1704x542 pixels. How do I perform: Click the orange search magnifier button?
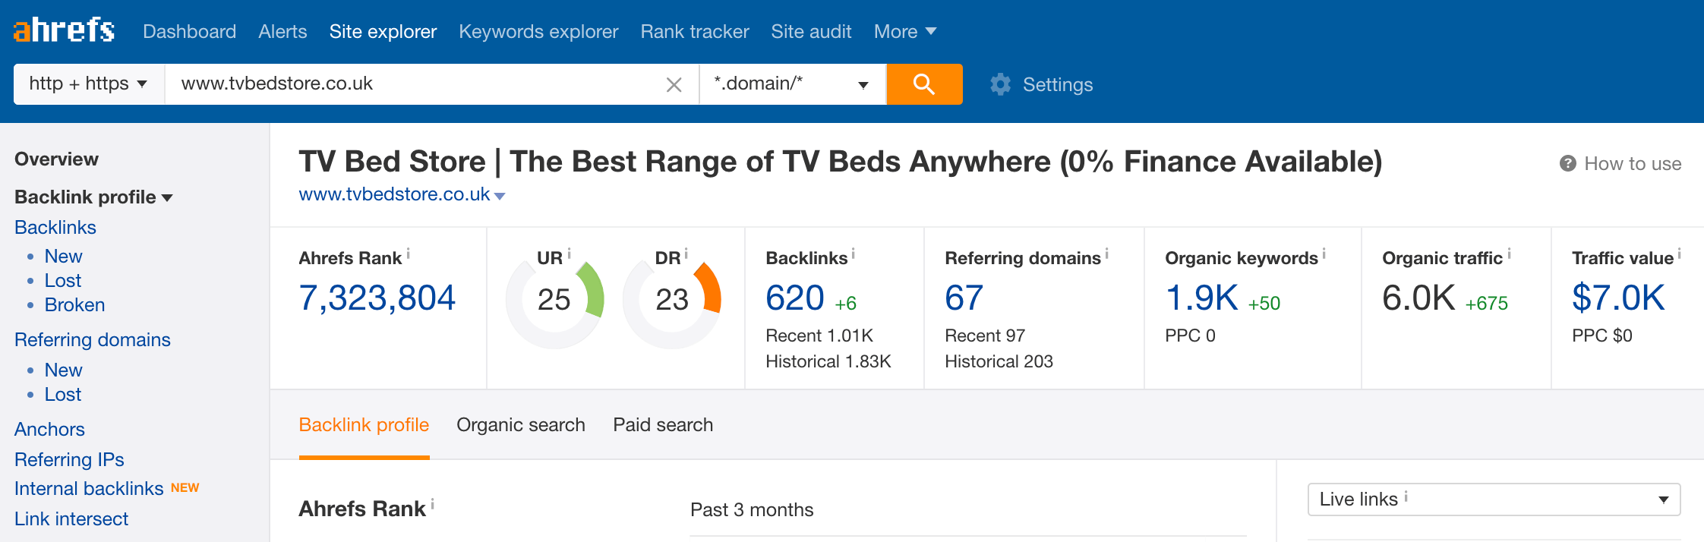pyautogui.click(x=924, y=84)
